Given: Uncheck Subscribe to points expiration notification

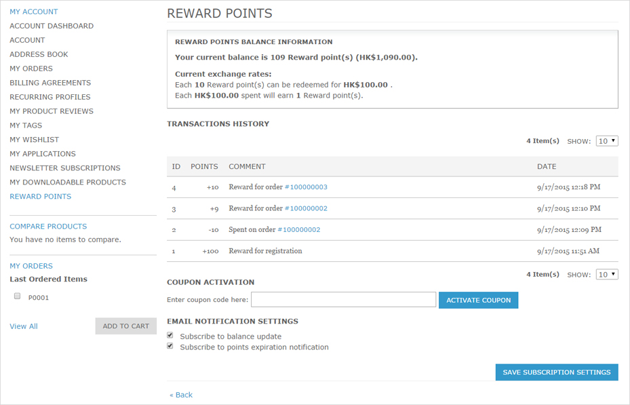Looking at the screenshot, I should (x=170, y=346).
